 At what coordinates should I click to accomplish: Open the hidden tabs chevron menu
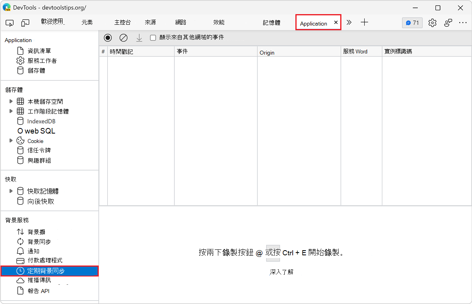coord(349,23)
